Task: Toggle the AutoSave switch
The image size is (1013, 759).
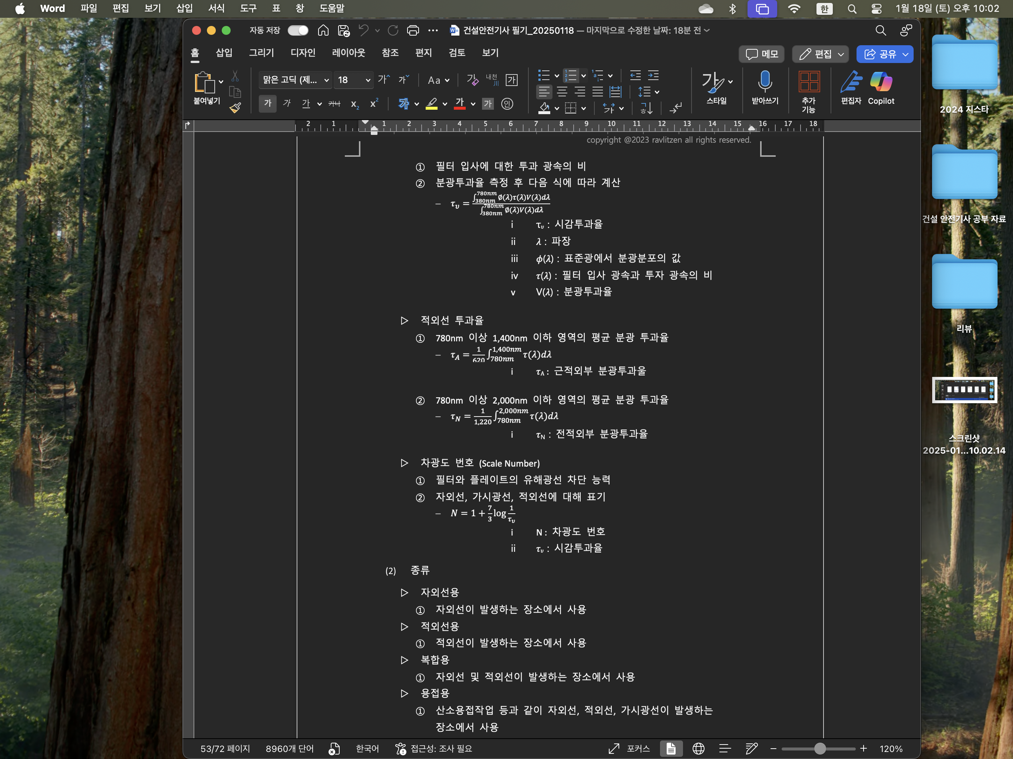Action: coord(298,31)
